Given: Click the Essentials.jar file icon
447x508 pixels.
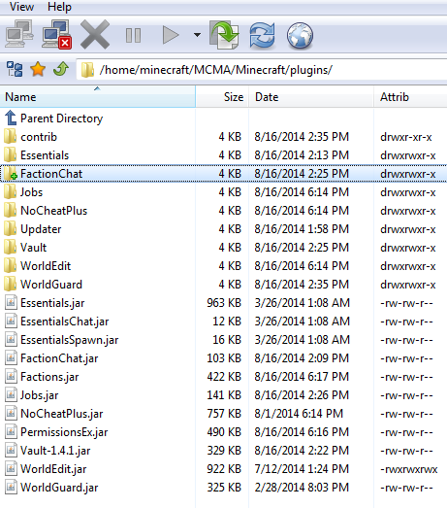Looking at the screenshot, I should pos(11,303).
